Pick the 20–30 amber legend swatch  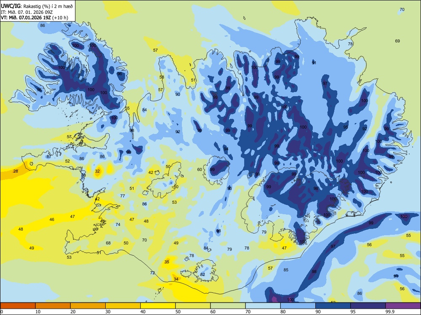pos(88,306)
